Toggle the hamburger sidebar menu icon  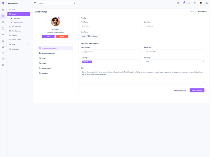35,3
